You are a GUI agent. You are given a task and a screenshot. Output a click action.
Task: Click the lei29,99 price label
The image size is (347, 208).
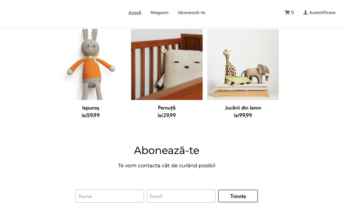[x=166, y=115]
